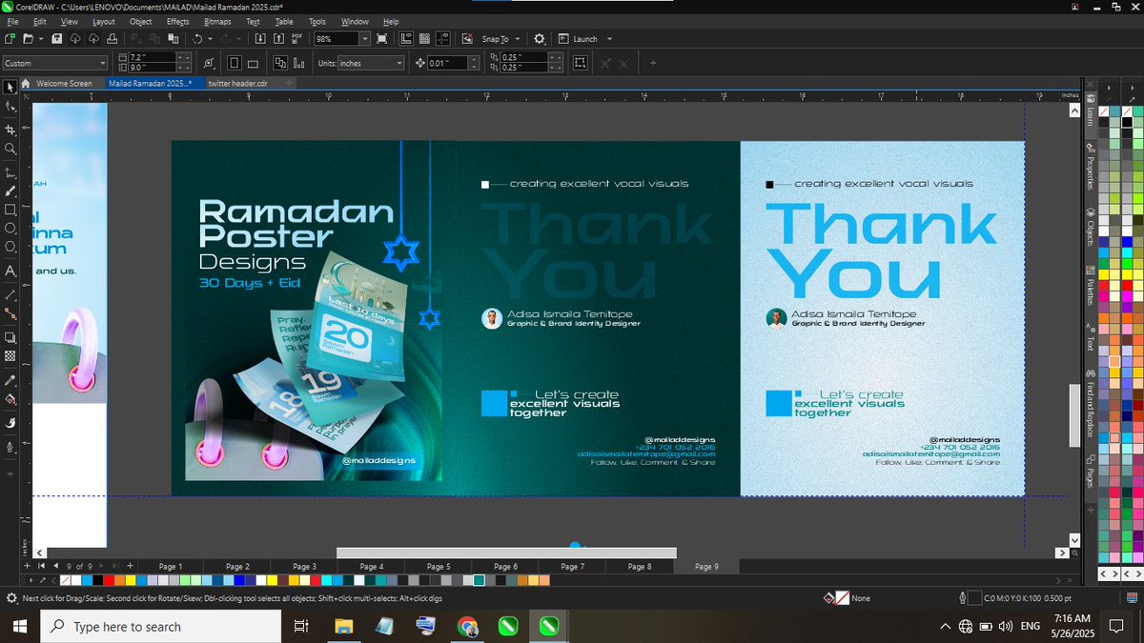Activate the Zoom tool
Viewport: 1144px width, 643px height.
coord(10,149)
